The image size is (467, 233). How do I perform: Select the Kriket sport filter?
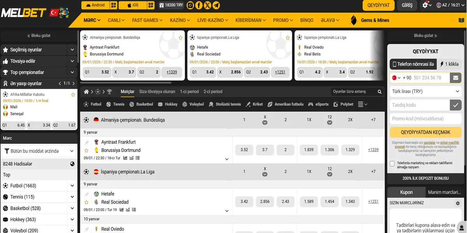(255, 104)
